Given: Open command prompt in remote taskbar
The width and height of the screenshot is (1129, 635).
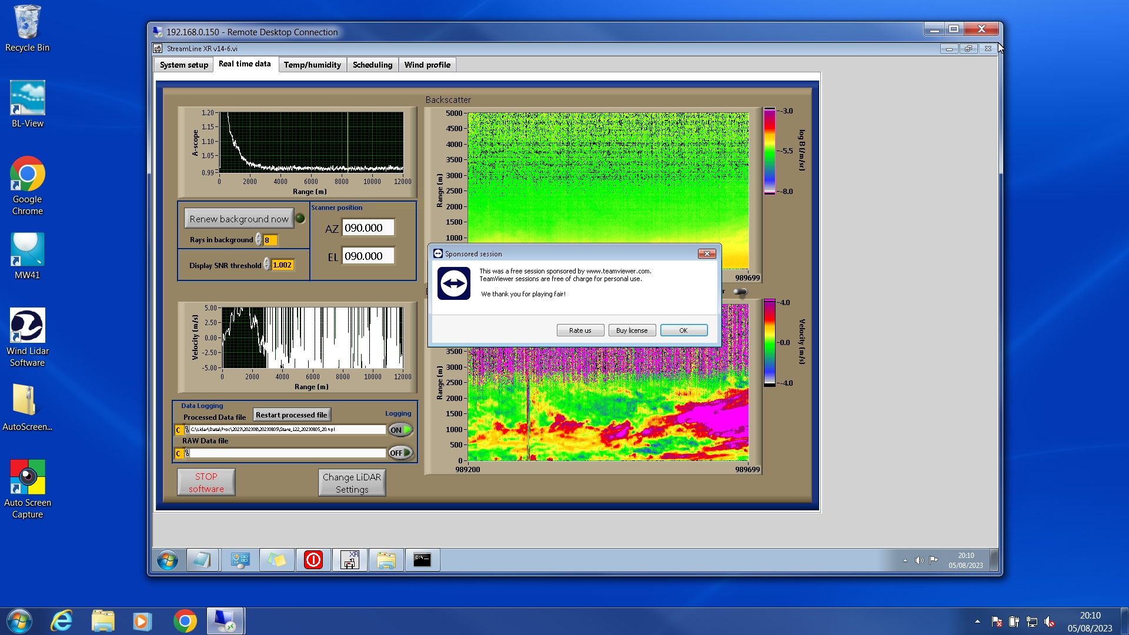Looking at the screenshot, I should click(x=422, y=560).
